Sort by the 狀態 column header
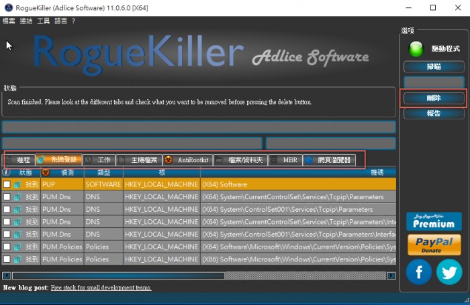470x305 pixels. point(26,172)
